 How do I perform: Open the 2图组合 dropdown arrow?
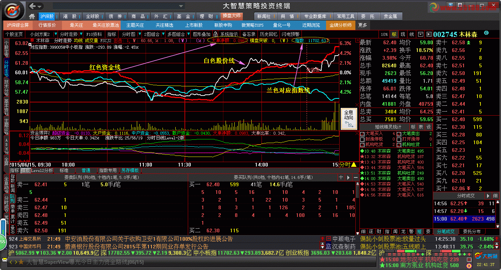[x=163, y=34]
